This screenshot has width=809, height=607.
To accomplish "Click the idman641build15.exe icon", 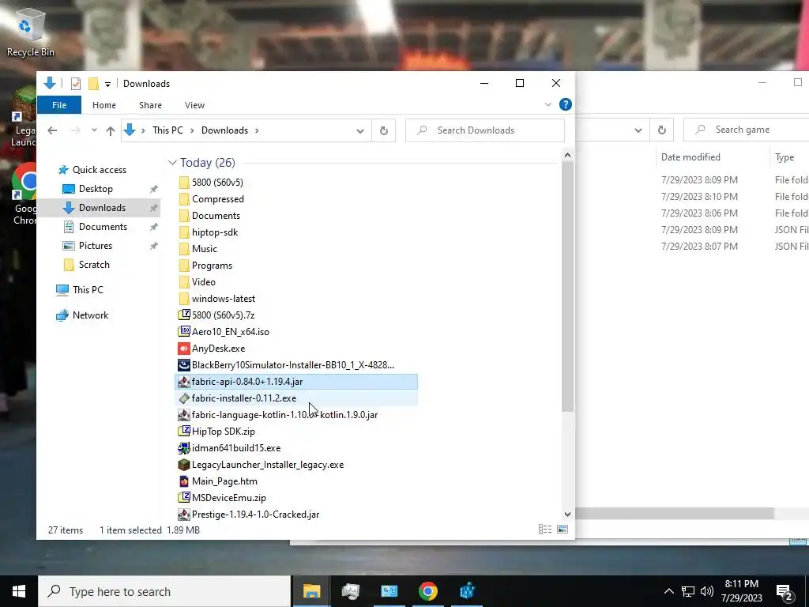I will (183, 448).
